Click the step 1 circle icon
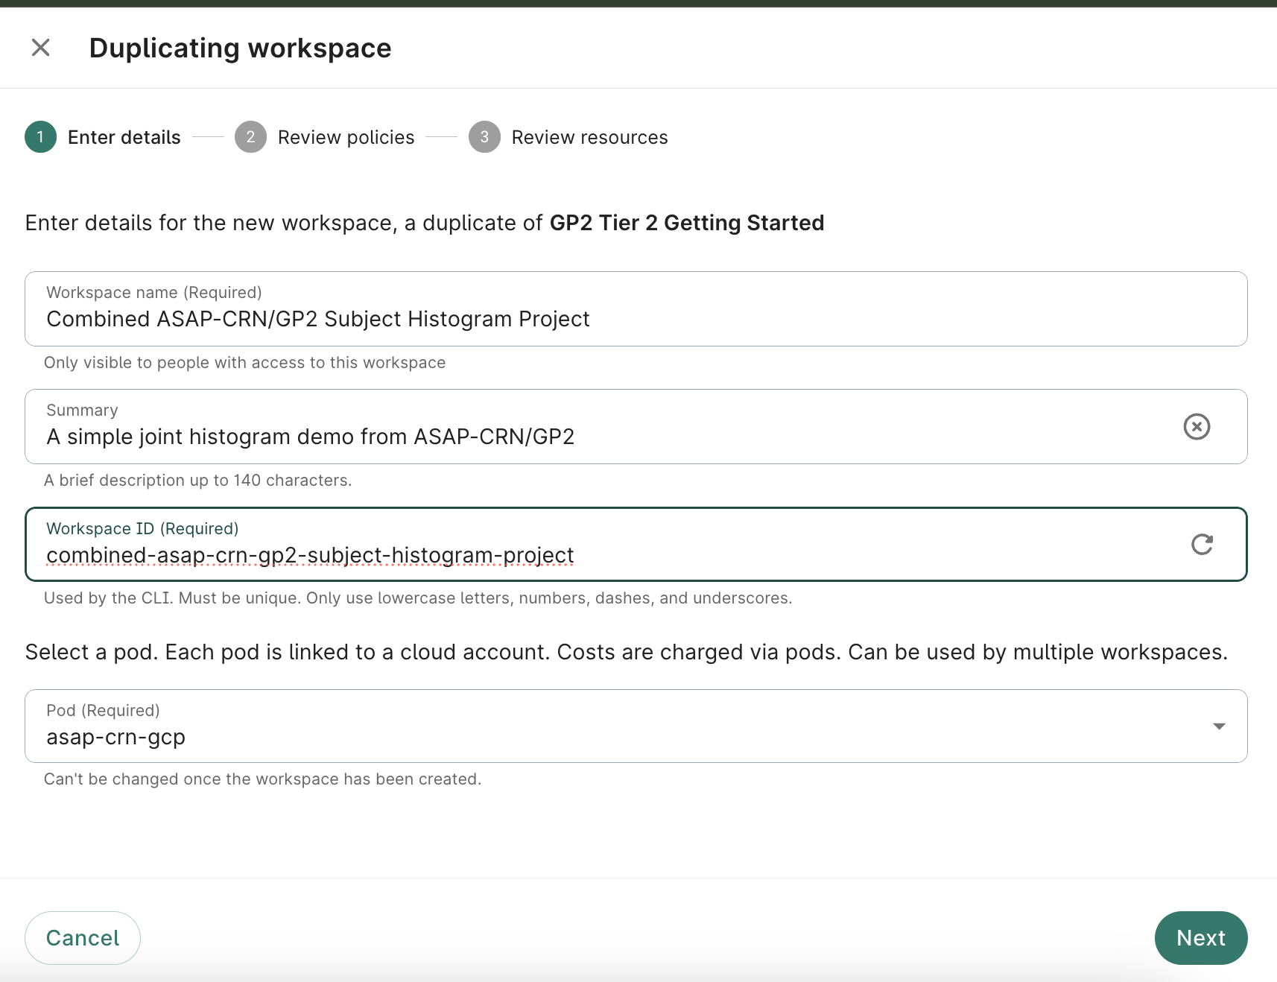The width and height of the screenshot is (1277, 982). coord(40,137)
